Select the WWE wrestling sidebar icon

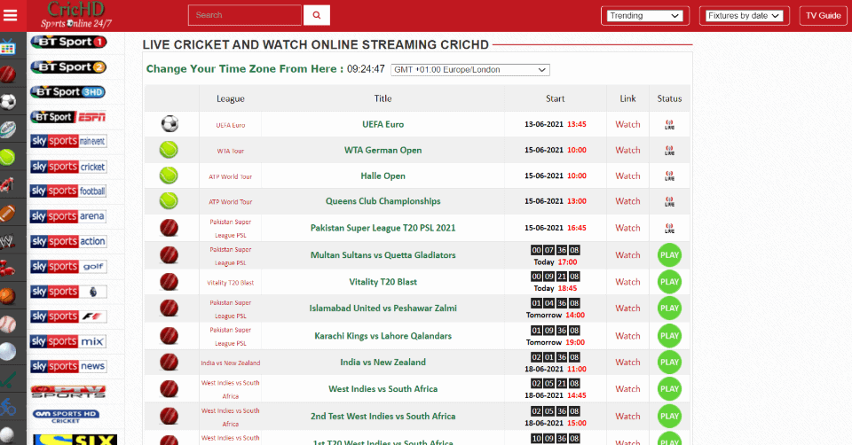[8, 241]
